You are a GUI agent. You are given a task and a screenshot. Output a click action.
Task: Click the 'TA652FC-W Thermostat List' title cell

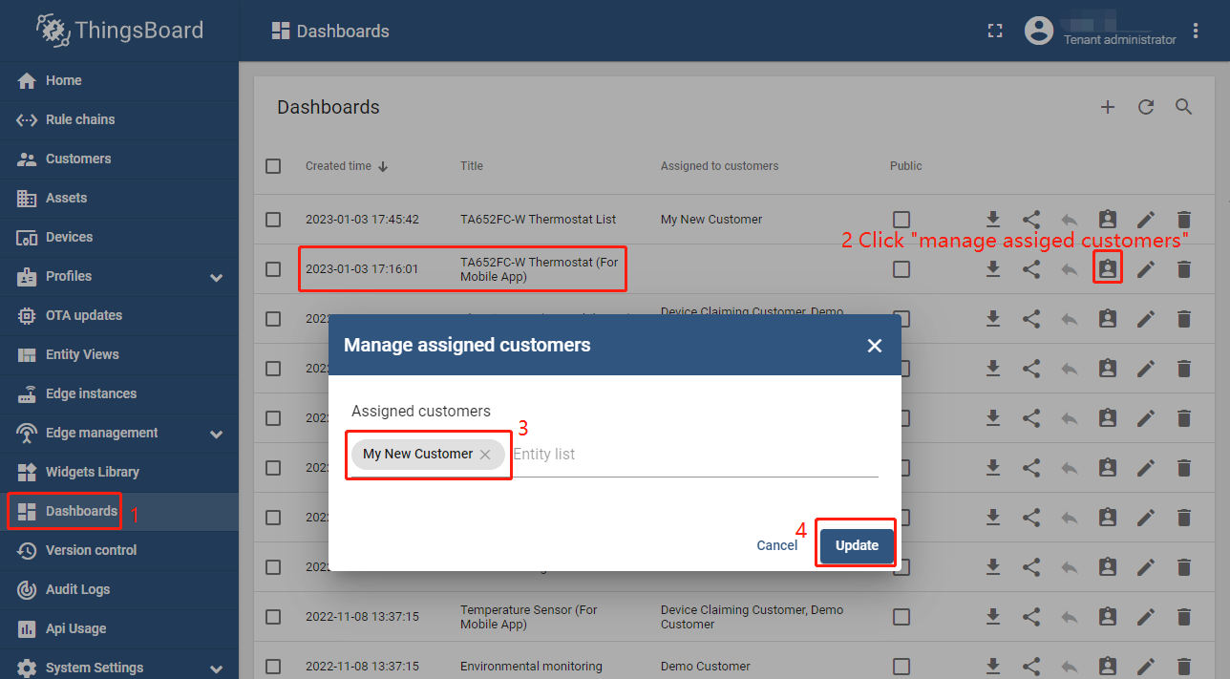(539, 220)
